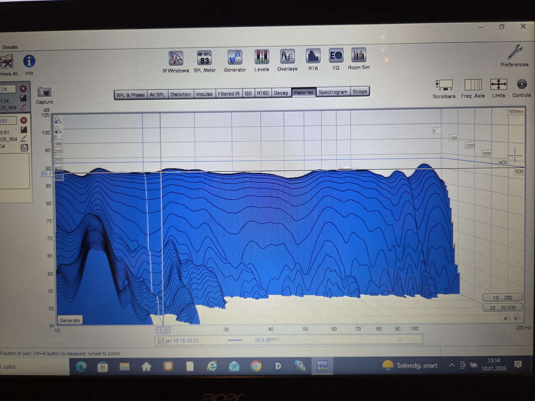Zoom in the vertical dB axis
535x401 pixels.
[58, 120]
